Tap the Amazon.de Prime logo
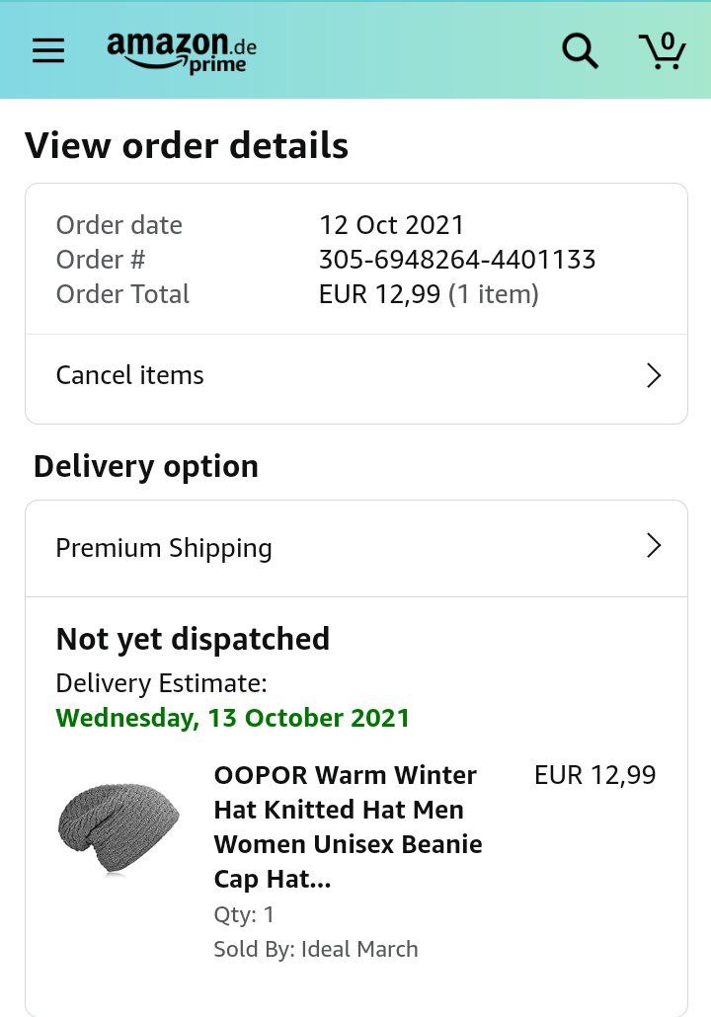 pyautogui.click(x=182, y=51)
